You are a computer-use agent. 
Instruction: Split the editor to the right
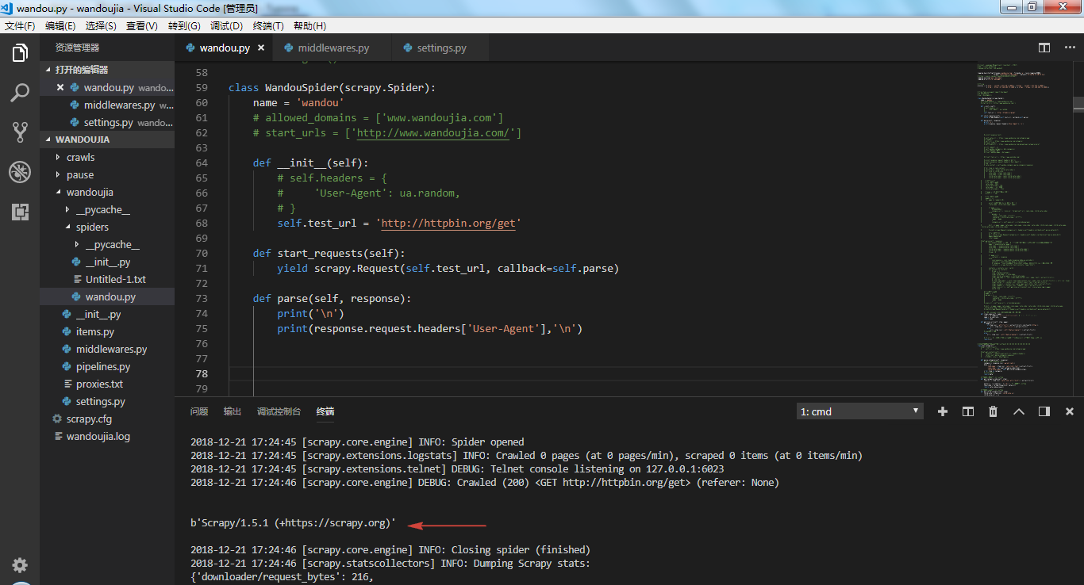pos(1044,48)
